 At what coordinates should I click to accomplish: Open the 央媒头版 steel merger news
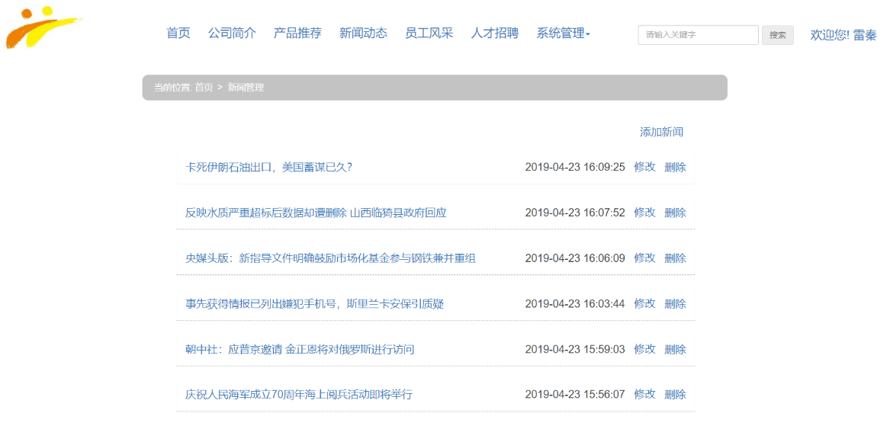click(x=330, y=258)
